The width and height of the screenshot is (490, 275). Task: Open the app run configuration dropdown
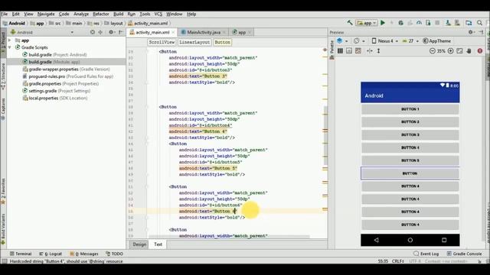click(x=367, y=23)
